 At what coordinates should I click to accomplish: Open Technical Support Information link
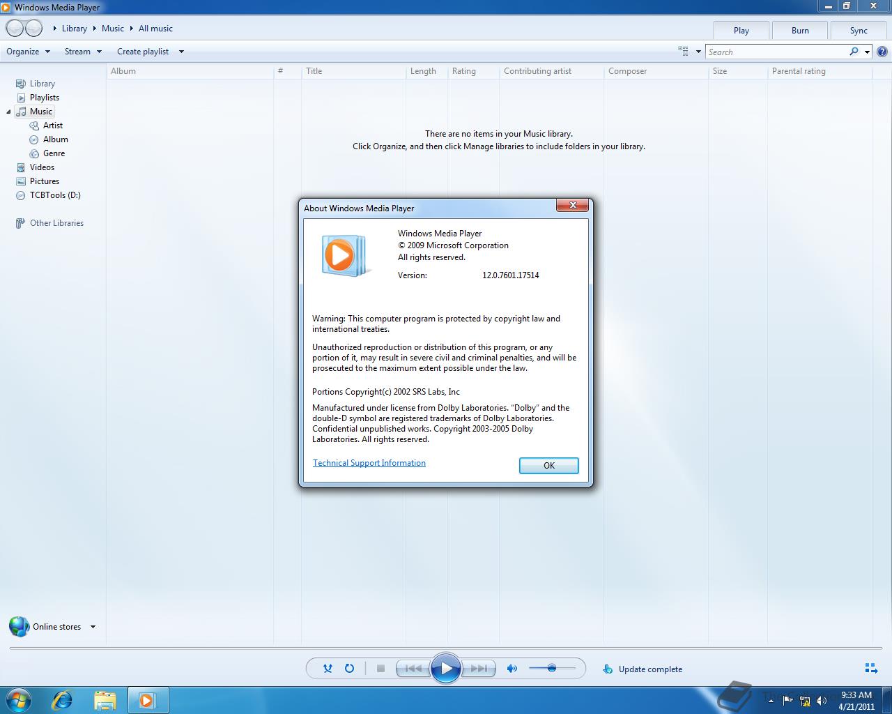pos(369,462)
